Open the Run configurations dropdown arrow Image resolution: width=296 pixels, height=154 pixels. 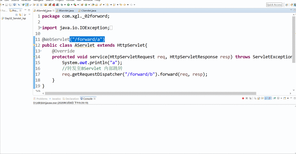tap(72, 5)
